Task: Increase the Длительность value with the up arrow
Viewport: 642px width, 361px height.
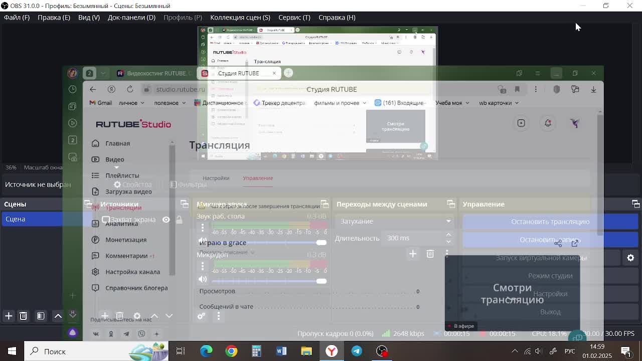Action: 448,235
